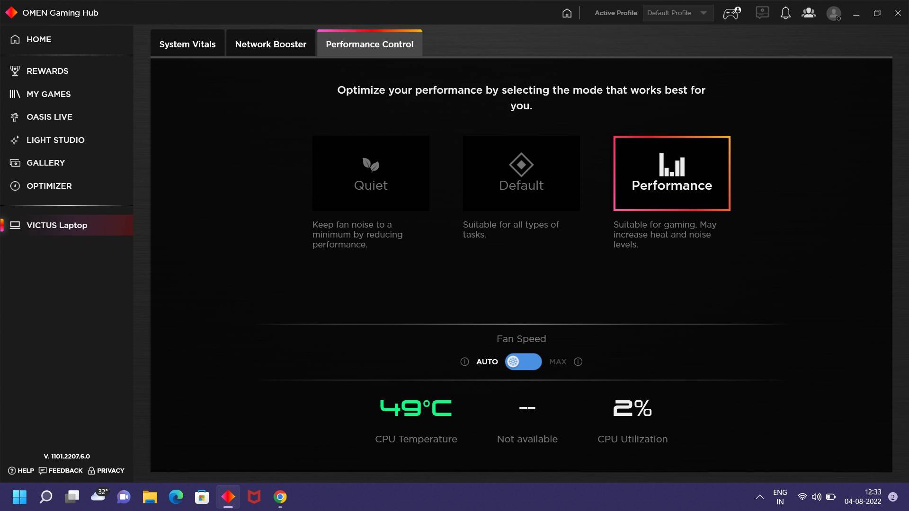Expand the Active Profile dropdown

pyautogui.click(x=678, y=13)
